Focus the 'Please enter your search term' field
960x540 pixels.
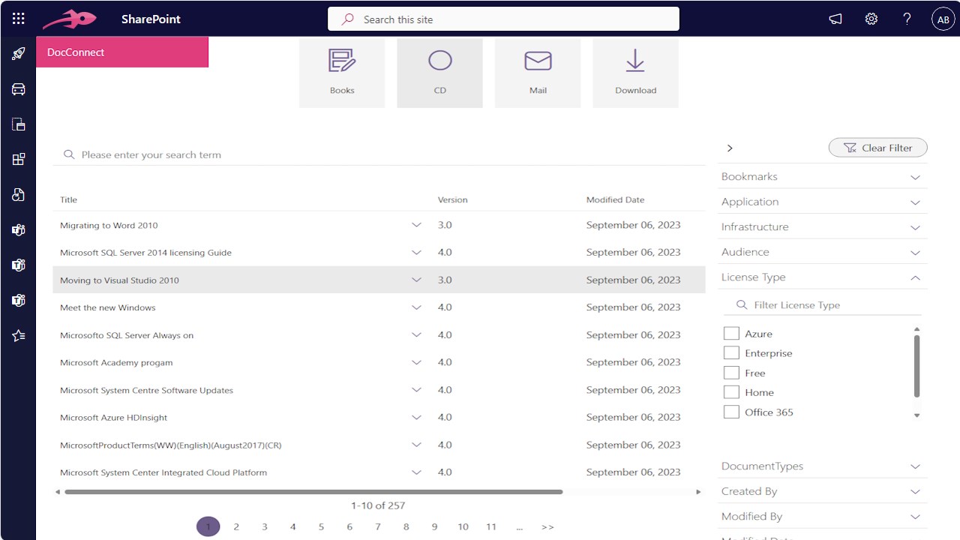[x=379, y=154]
